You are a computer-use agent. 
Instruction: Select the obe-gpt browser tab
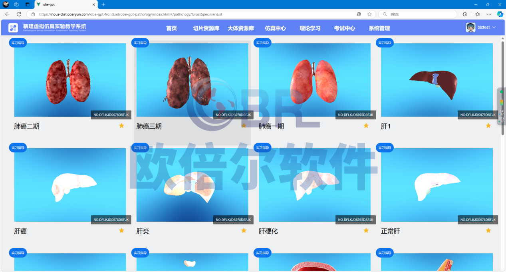click(65, 4)
